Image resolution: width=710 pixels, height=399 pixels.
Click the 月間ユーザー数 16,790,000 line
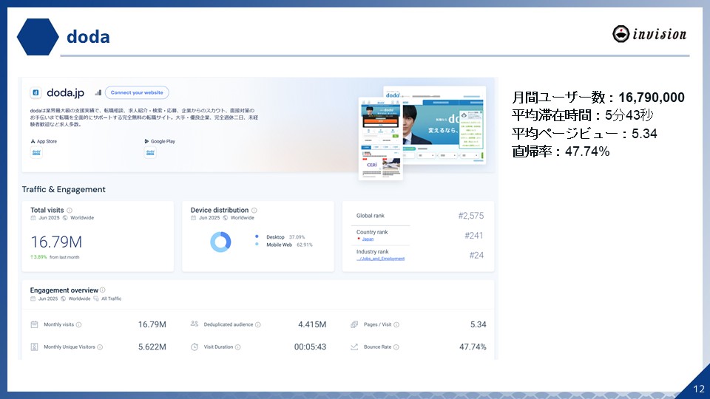(598, 98)
